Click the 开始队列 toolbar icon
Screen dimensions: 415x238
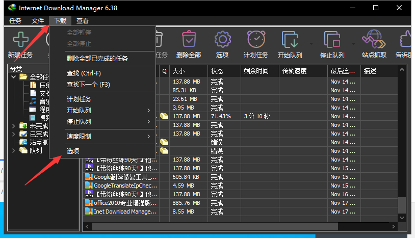290,39
